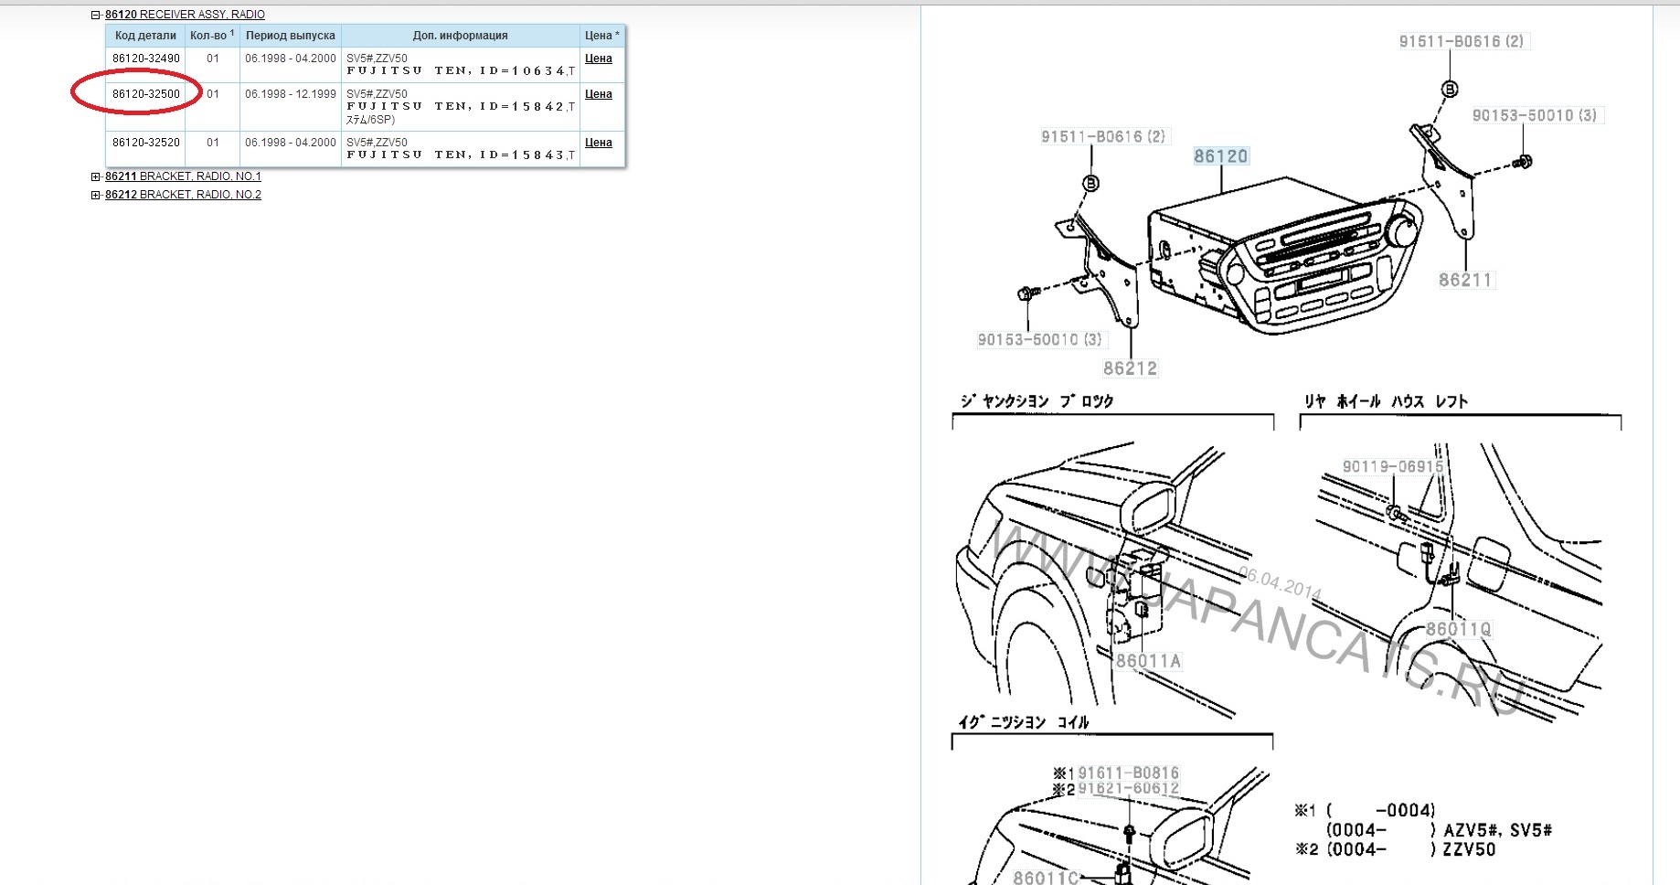Screen dimensions: 1680x885
Task: Click the 86211 bracket label in the diagram
Action: 1465,281
